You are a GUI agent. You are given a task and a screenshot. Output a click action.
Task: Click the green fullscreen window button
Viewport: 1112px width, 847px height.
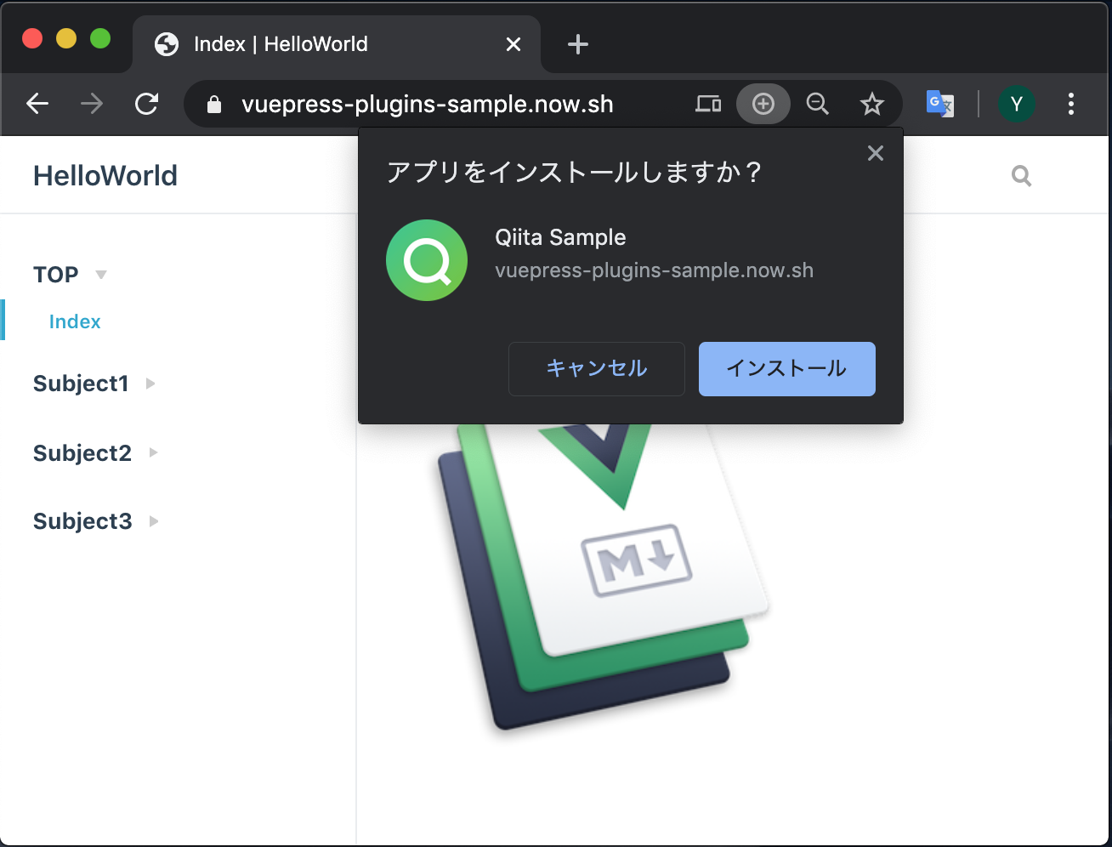(100, 38)
